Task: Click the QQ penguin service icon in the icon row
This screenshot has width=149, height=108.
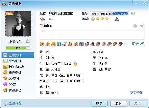Action: [70, 44]
